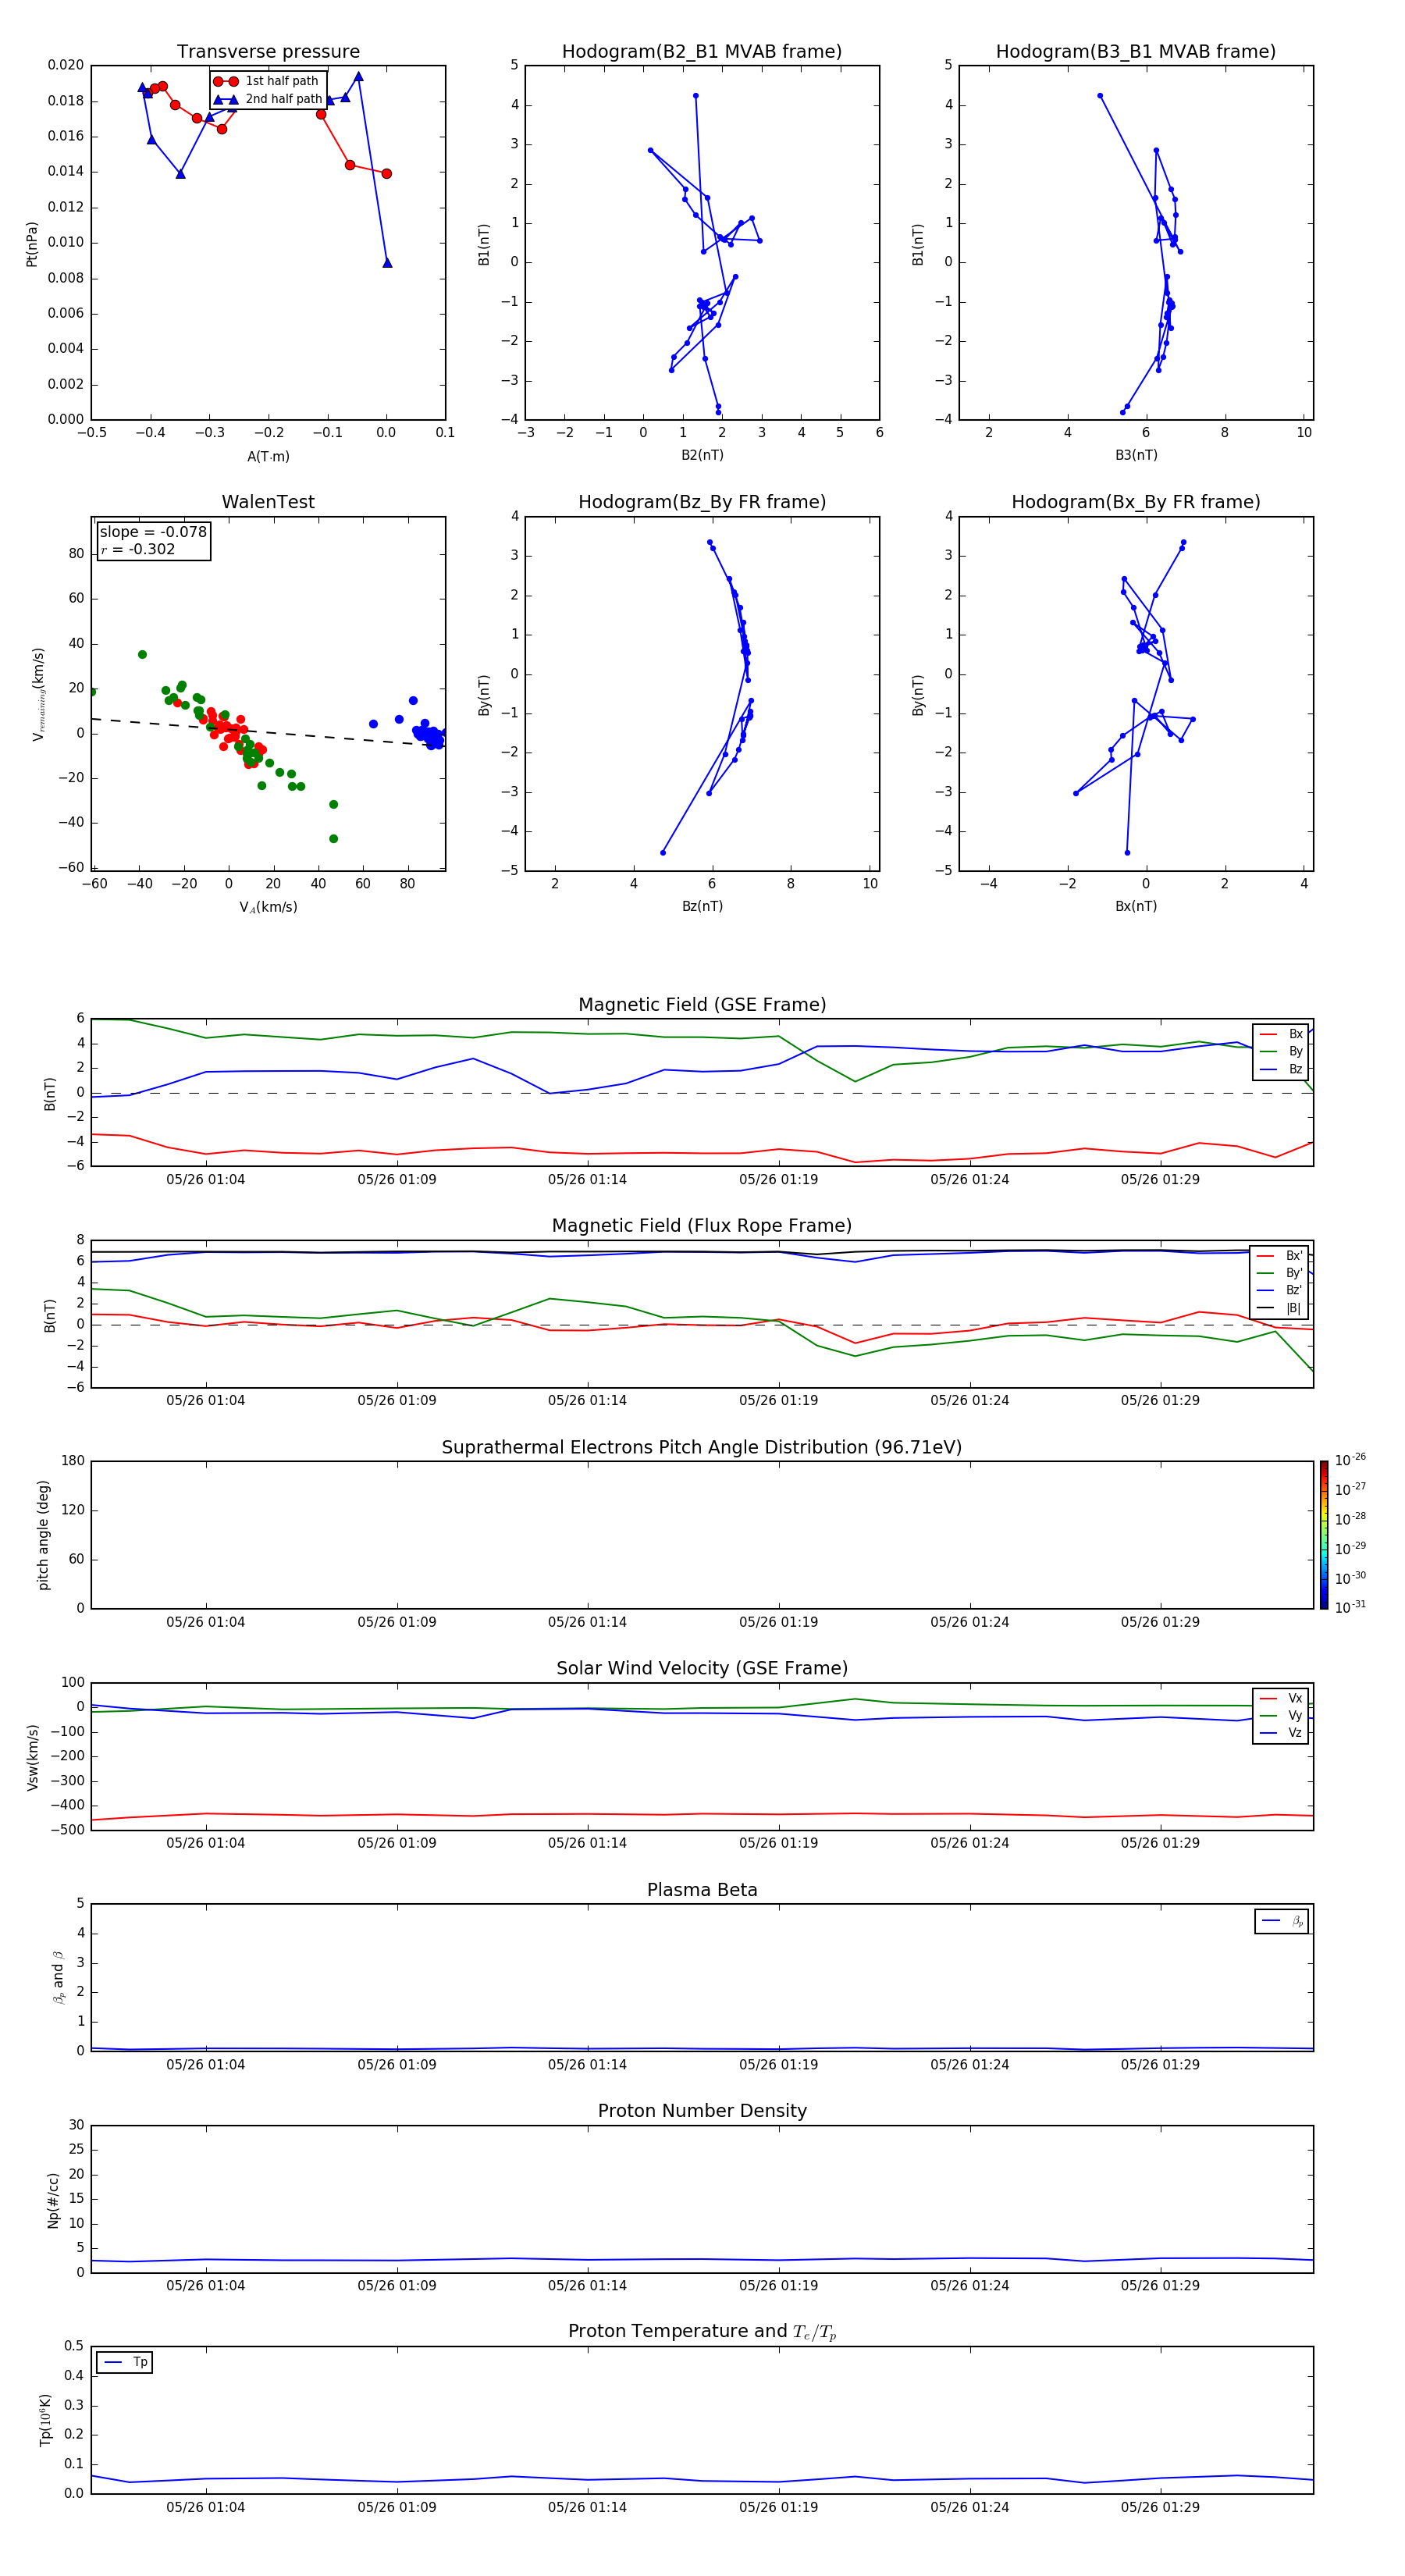This screenshot has height=2576, width=1405.
Task: Click the 'pitch angle (deg)' axis label
Action: click(43, 1535)
